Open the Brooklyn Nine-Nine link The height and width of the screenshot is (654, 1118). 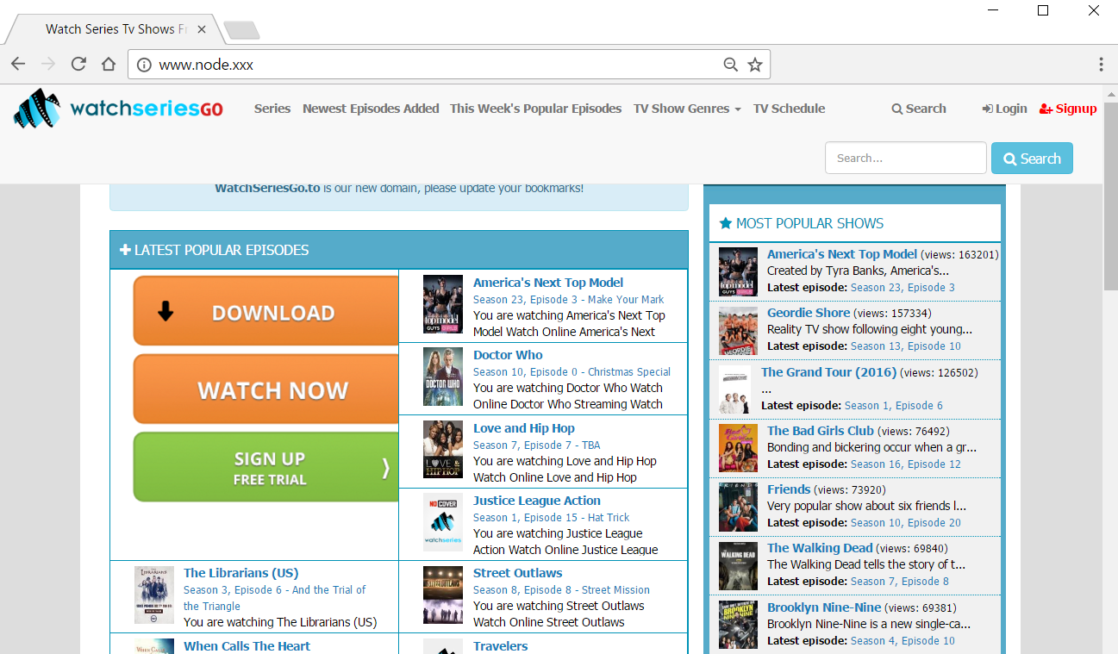pyautogui.click(x=824, y=607)
